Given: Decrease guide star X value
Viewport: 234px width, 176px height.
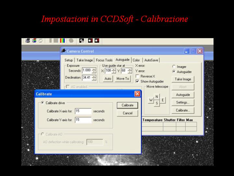Looking at the screenshot, I should [x=114, y=72].
